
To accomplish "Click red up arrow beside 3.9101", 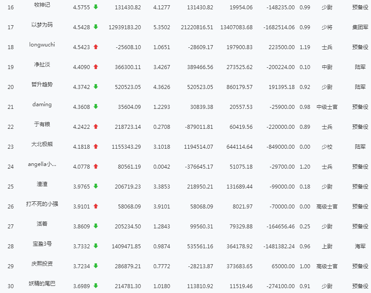I will 96,206.
